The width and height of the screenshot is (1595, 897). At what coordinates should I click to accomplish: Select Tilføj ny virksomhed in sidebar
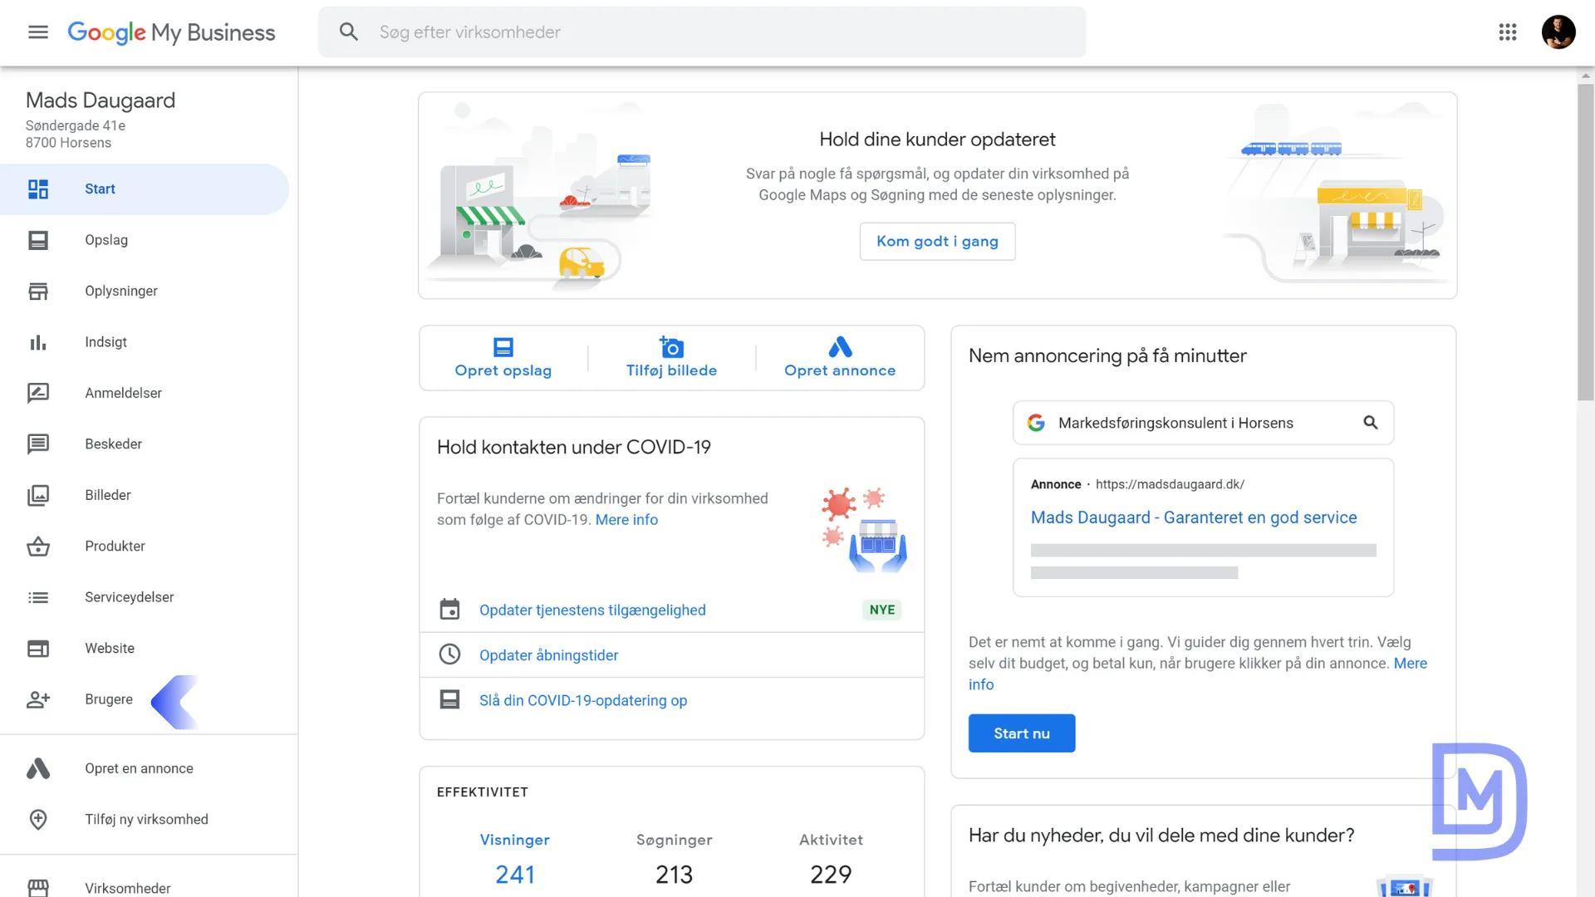[x=145, y=820]
